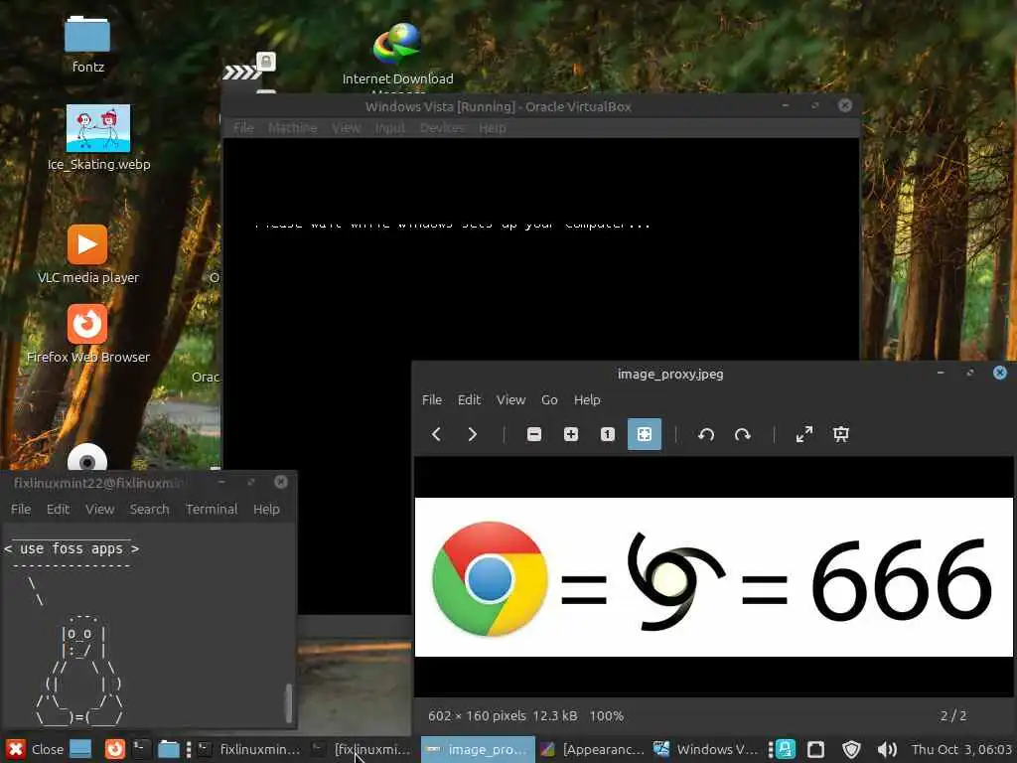Zoom in in the image viewer
The width and height of the screenshot is (1017, 763).
click(x=571, y=434)
